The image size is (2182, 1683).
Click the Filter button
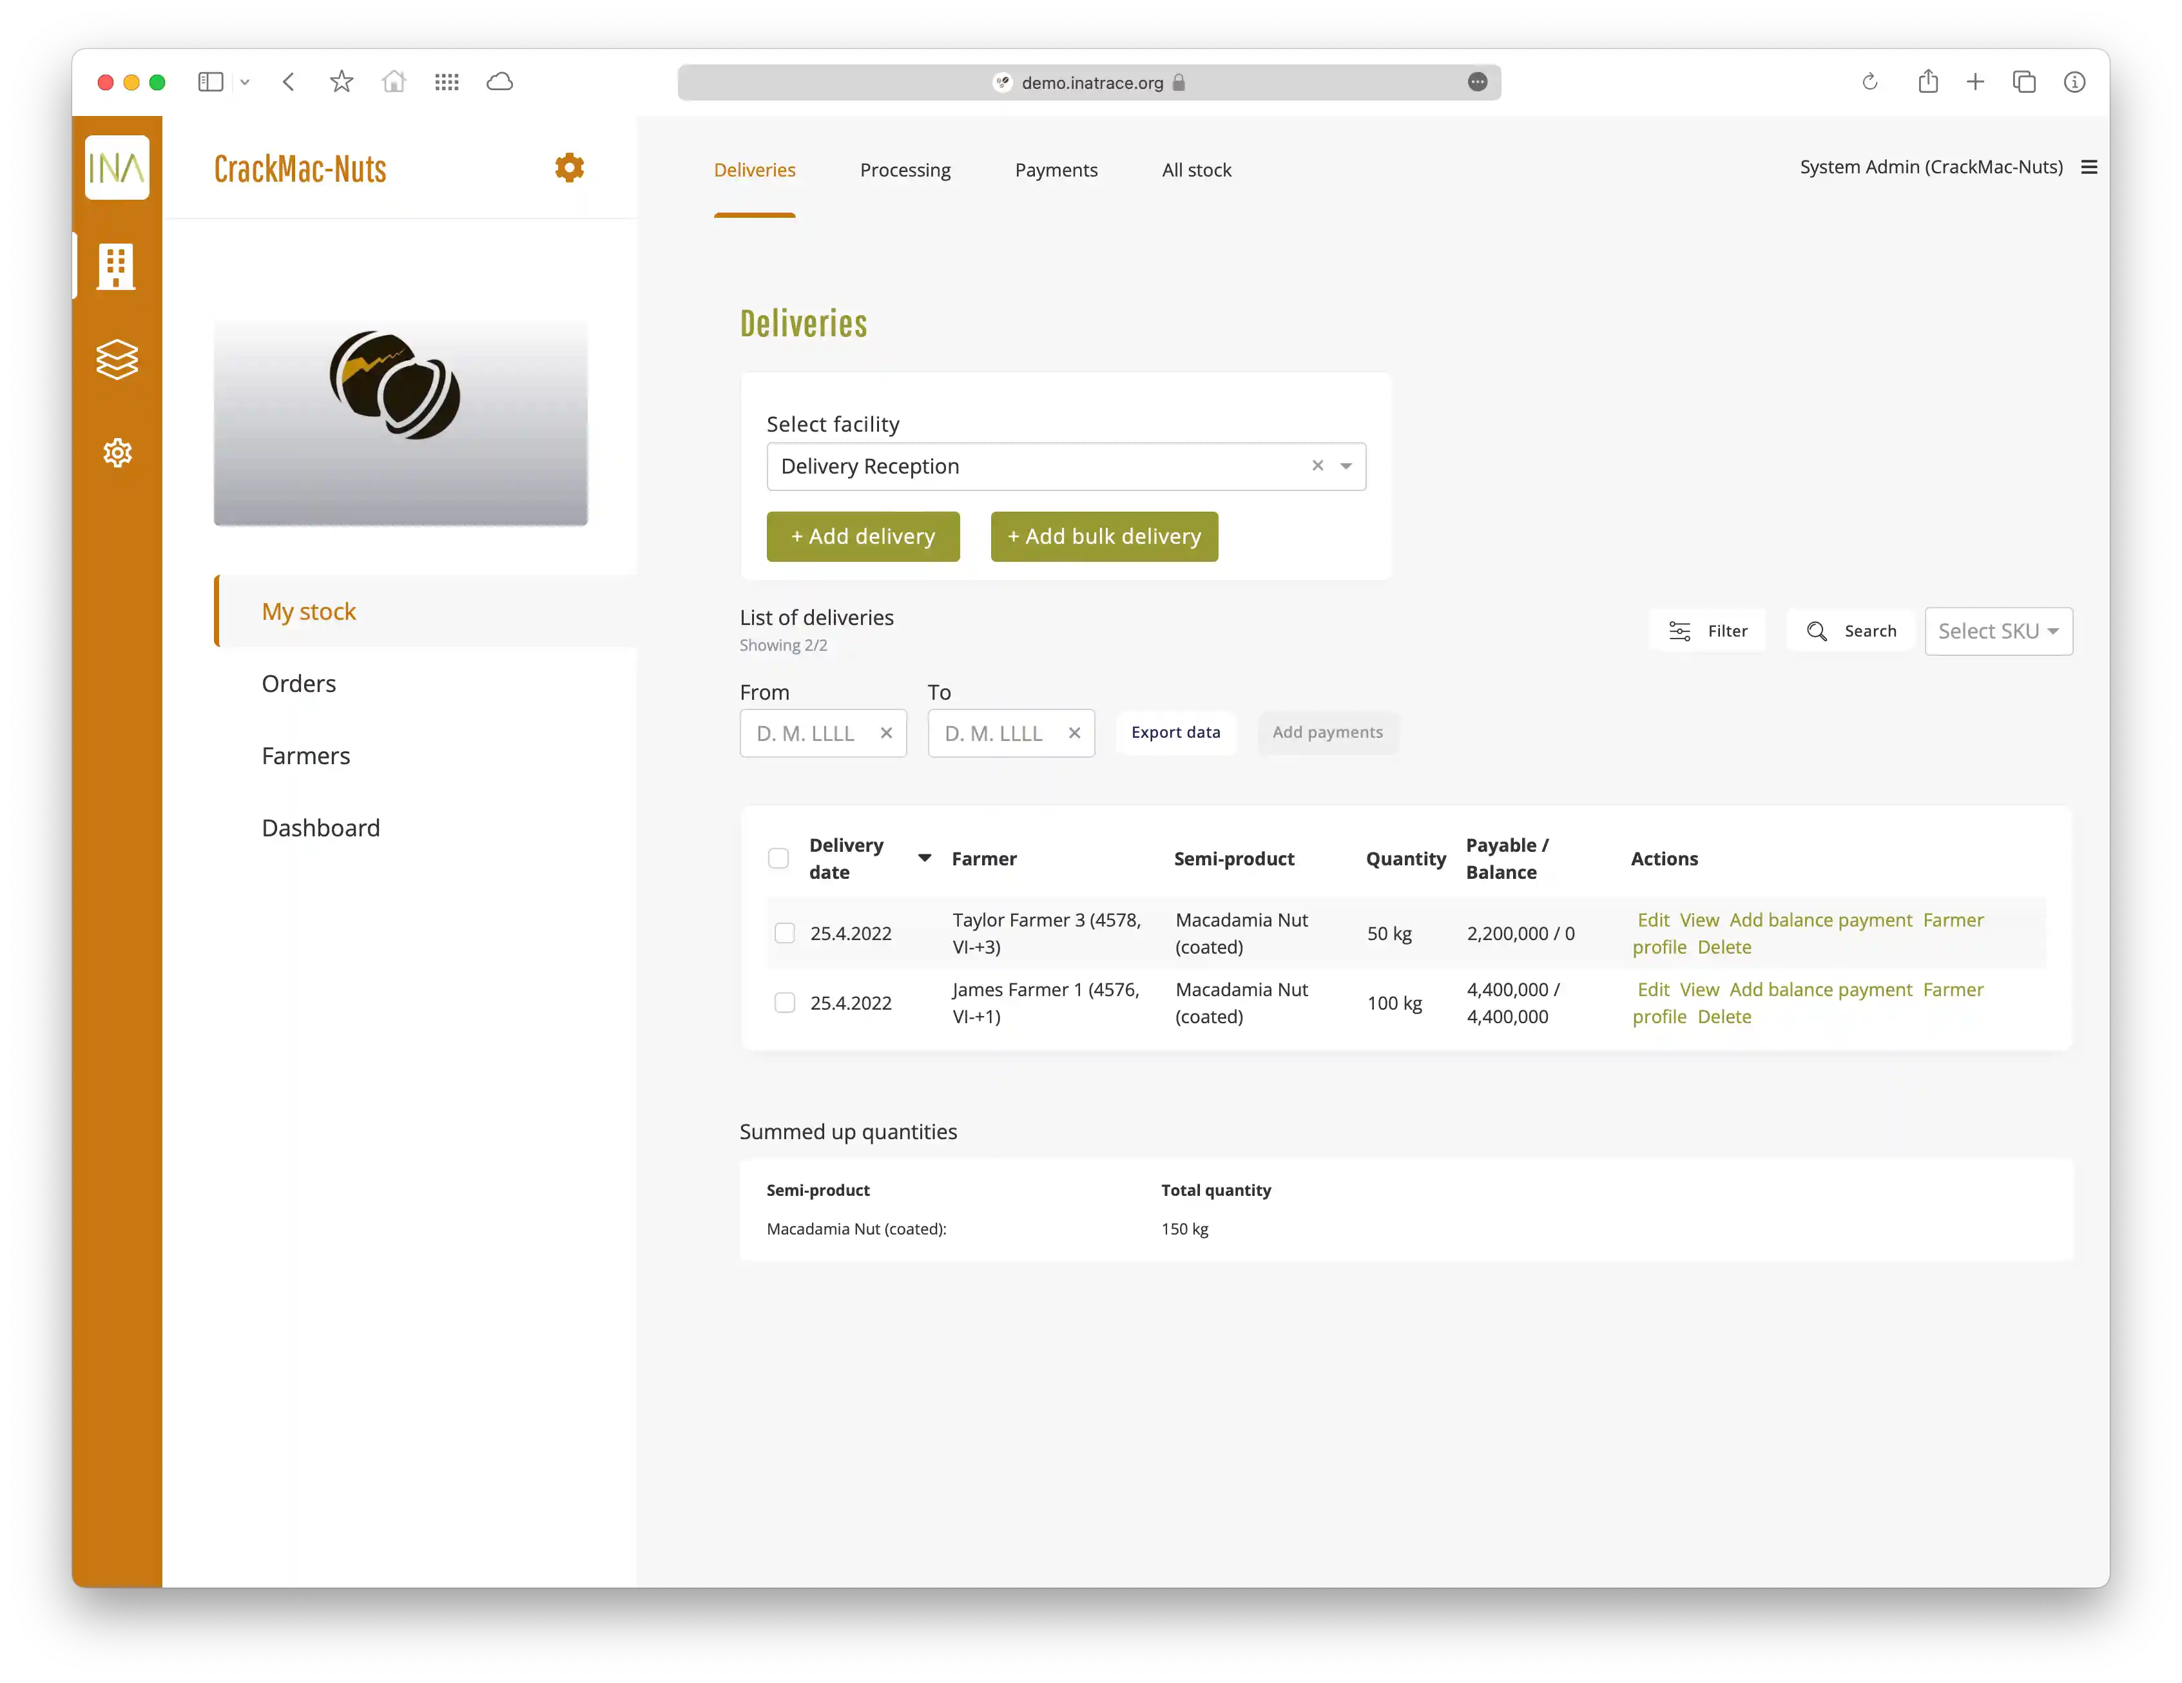[1708, 630]
